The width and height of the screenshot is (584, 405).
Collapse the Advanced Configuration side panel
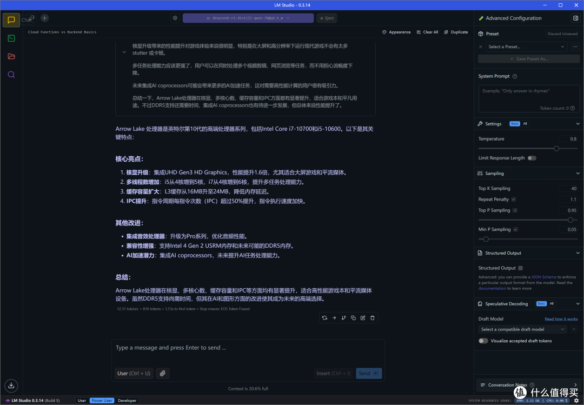(x=575, y=18)
